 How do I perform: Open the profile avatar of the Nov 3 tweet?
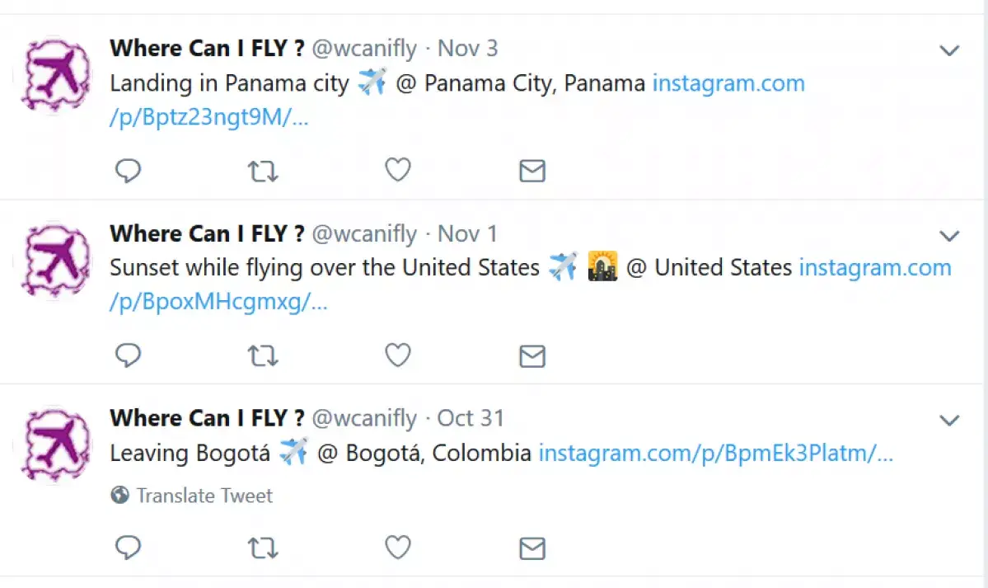(56, 75)
